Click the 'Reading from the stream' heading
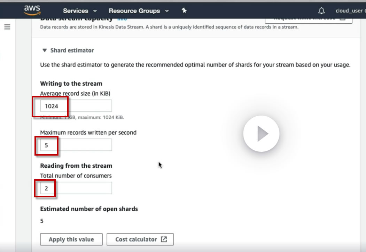 [x=76, y=166]
